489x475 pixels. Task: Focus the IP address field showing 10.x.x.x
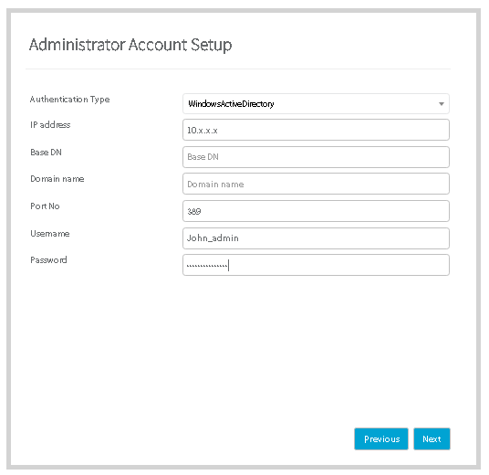coord(316,130)
